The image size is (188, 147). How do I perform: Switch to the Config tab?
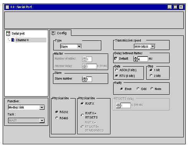pyautogui.click(x=60, y=33)
